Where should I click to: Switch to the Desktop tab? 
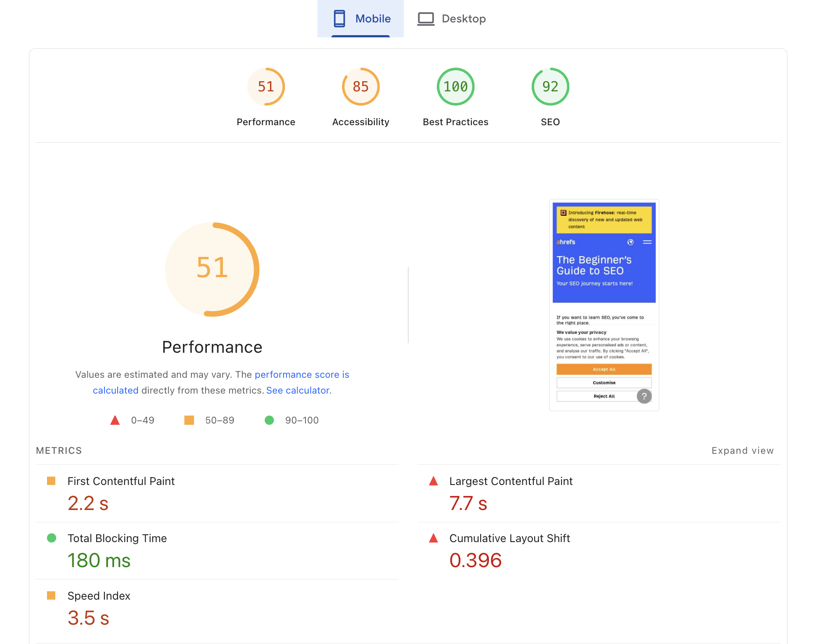(451, 18)
